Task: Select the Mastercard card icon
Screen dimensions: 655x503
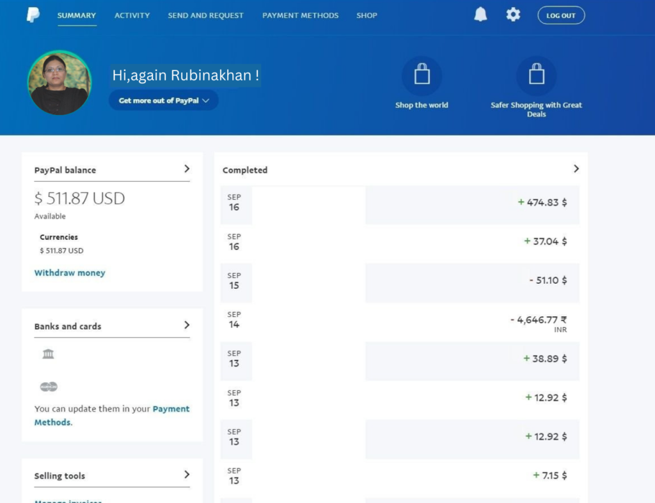Action: point(49,387)
